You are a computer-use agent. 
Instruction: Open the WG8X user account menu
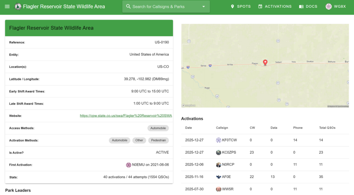click(x=335, y=7)
